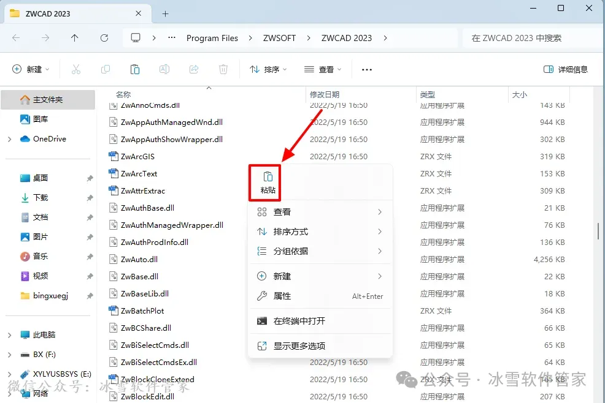Sort by 名称 column header
The height and width of the screenshot is (403, 605).
click(123, 95)
